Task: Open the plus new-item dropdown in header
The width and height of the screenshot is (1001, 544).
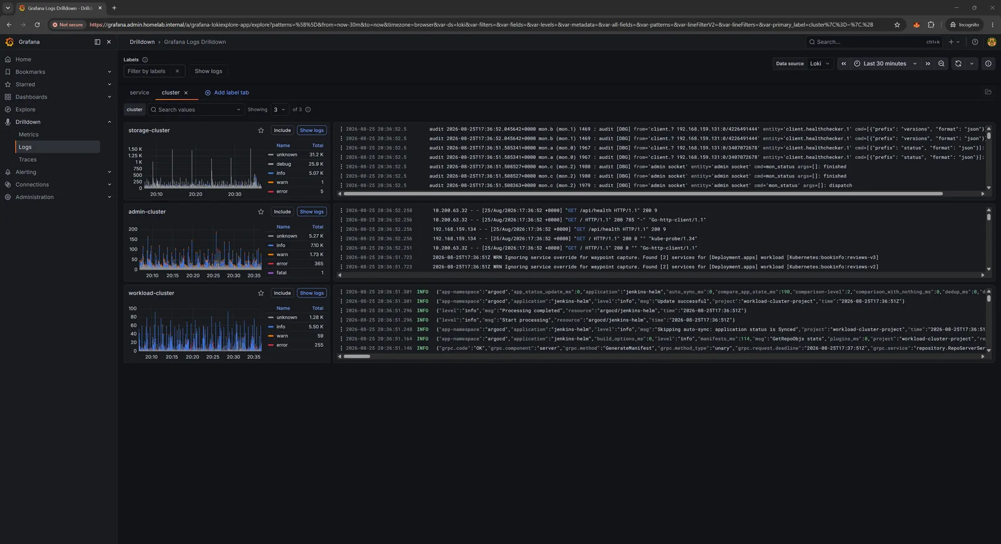Action: (954, 42)
